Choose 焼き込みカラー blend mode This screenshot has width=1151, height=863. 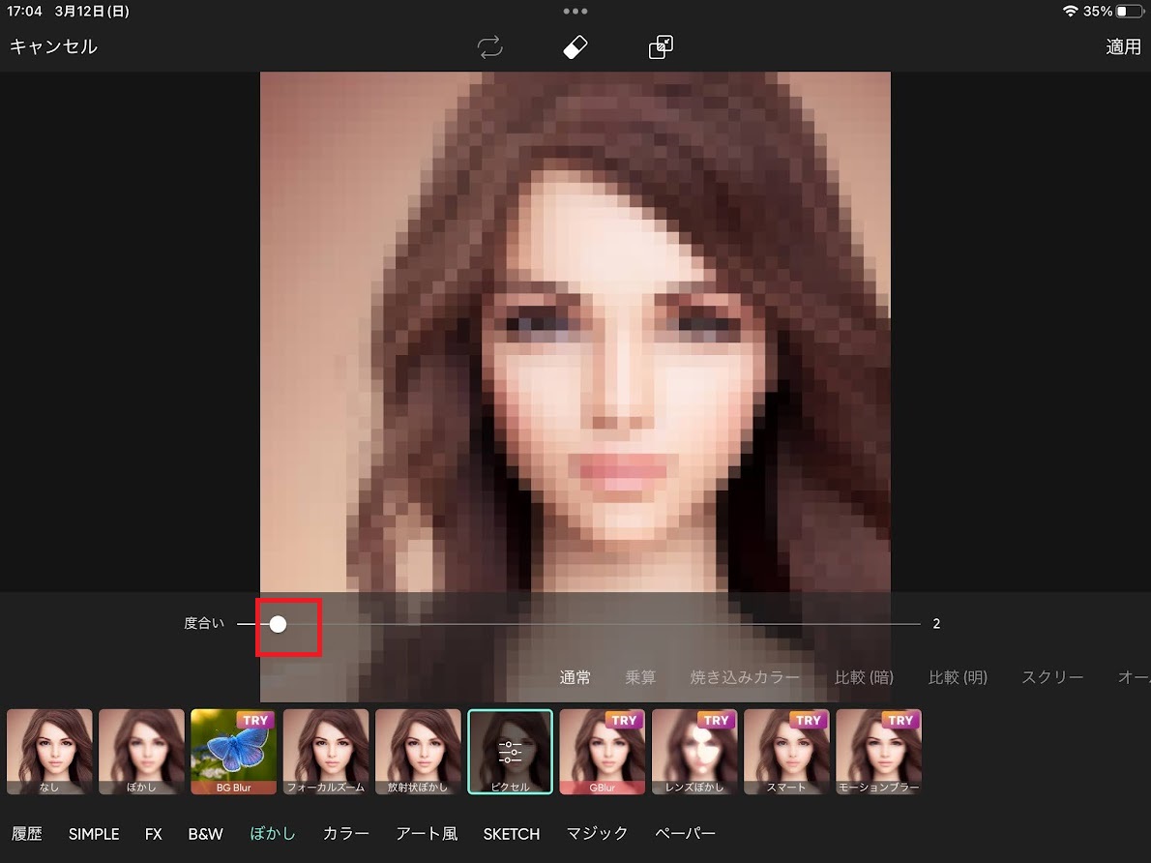tap(745, 677)
